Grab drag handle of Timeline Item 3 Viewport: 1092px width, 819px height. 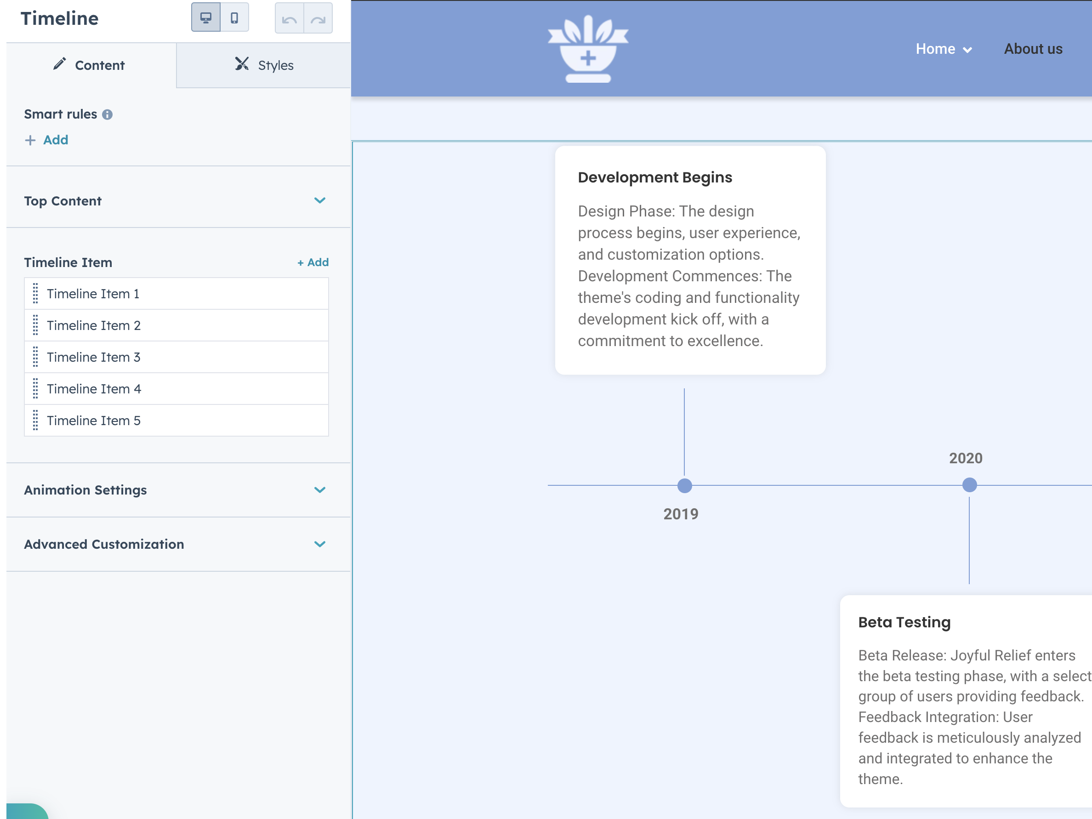pyautogui.click(x=35, y=357)
